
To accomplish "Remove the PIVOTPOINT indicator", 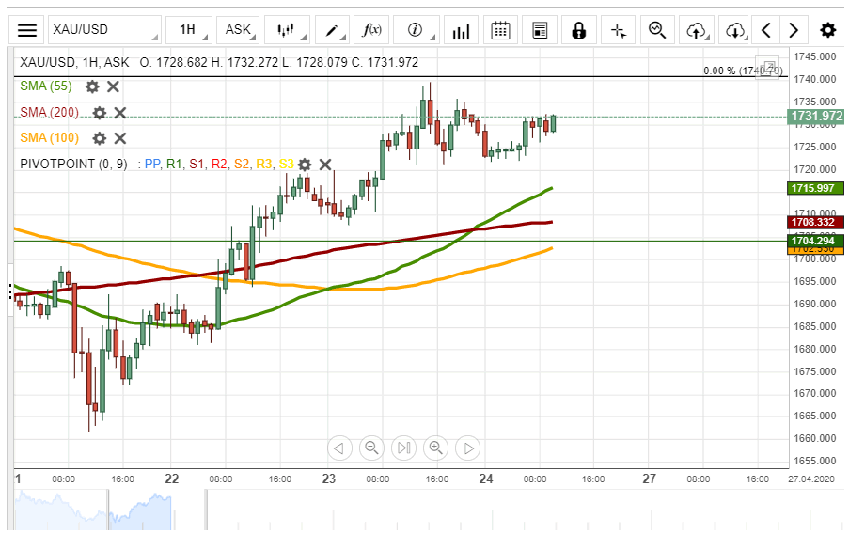I will (325, 165).
